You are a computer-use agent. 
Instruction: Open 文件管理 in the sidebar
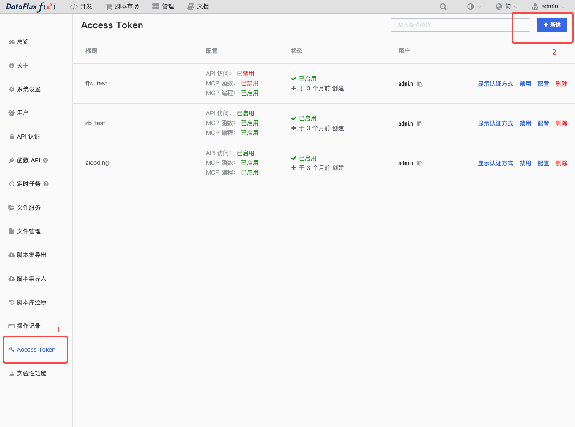[25, 231]
